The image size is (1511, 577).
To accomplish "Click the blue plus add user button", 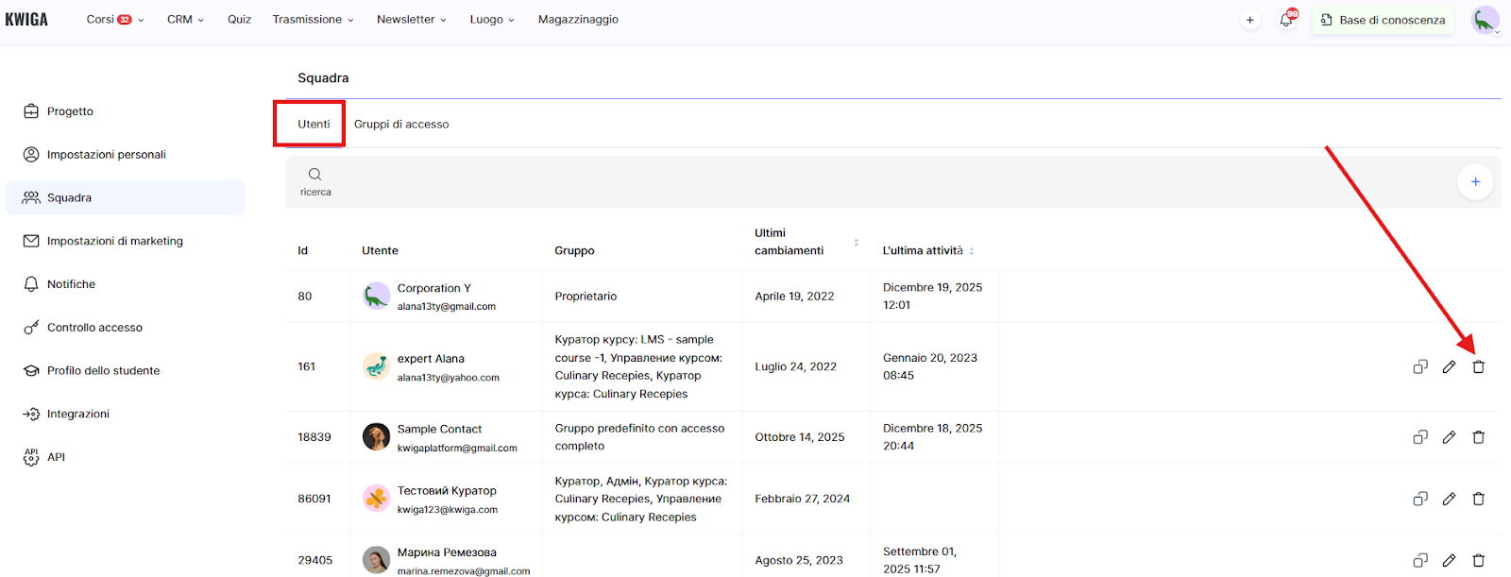I will 1474,181.
